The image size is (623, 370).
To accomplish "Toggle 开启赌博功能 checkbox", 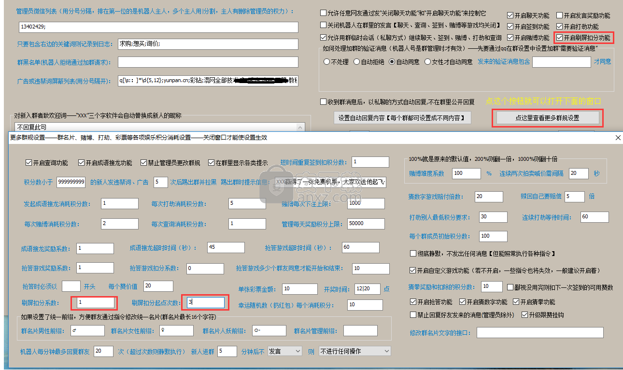I will tap(510, 38).
